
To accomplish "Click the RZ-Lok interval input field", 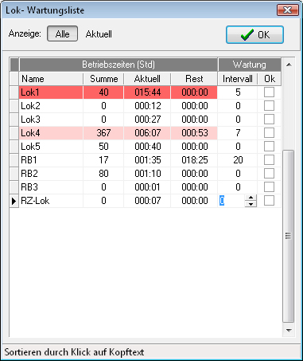I will [x=231, y=201].
